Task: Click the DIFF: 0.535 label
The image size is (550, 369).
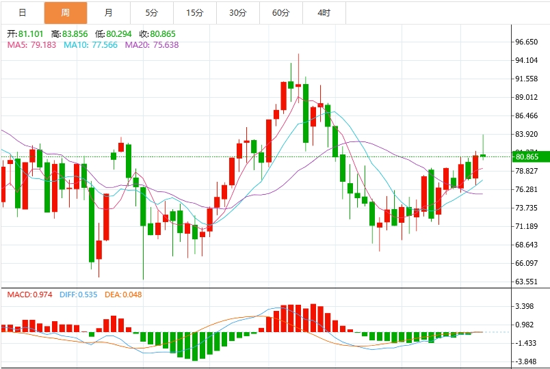Action: click(x=78, y=295)
